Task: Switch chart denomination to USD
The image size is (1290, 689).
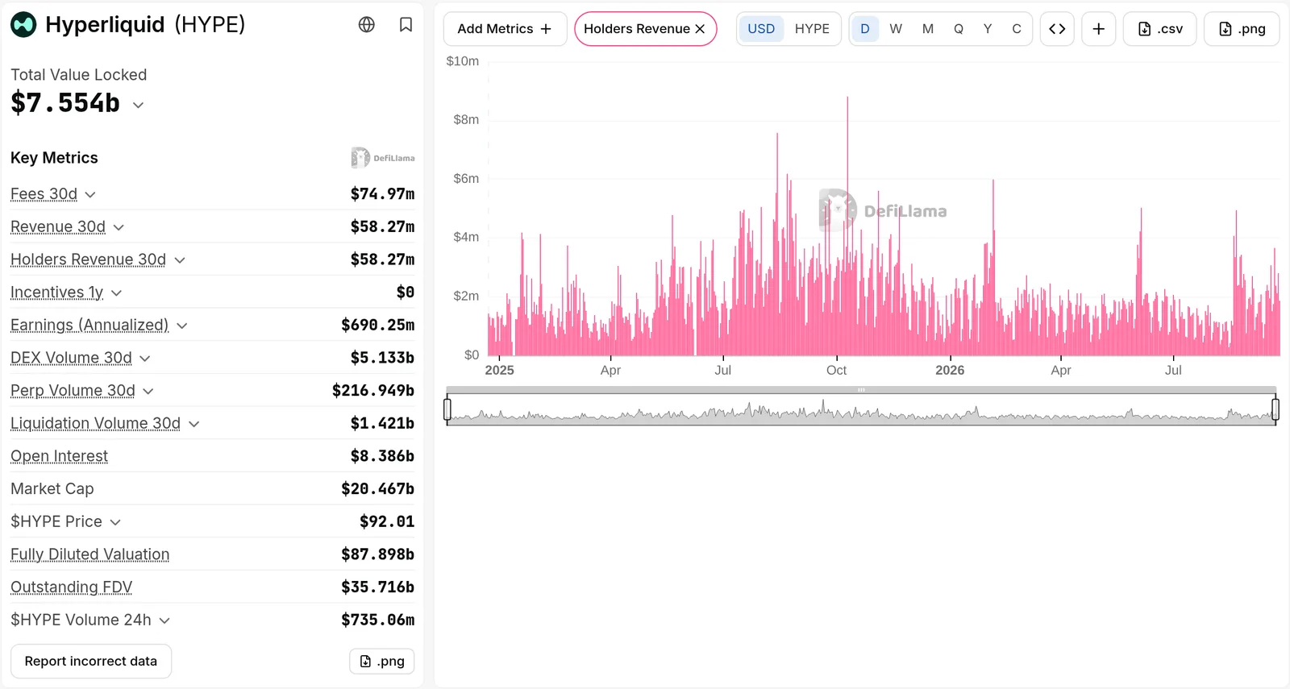Action: click(x=761, y=29)
